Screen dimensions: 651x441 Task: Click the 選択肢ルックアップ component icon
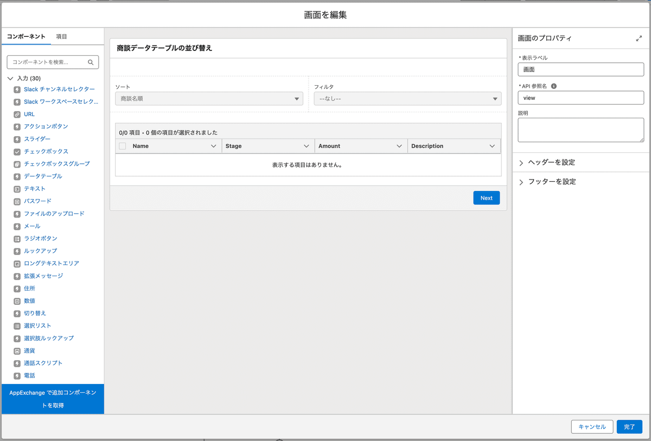[x=17, y=338]
